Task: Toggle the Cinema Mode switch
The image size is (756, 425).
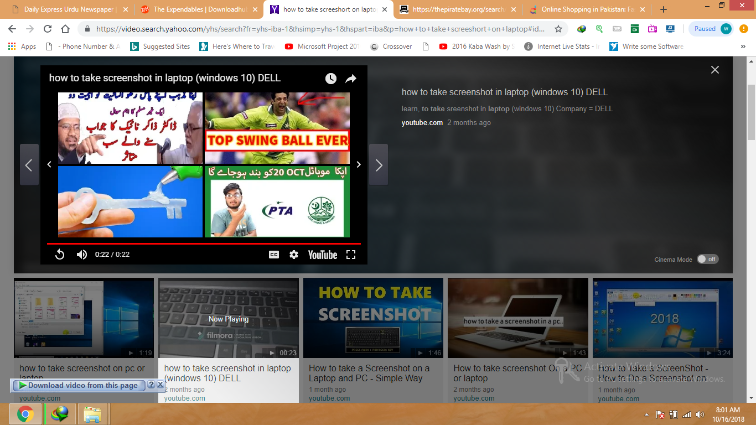Action: click(x=707, y=259)
